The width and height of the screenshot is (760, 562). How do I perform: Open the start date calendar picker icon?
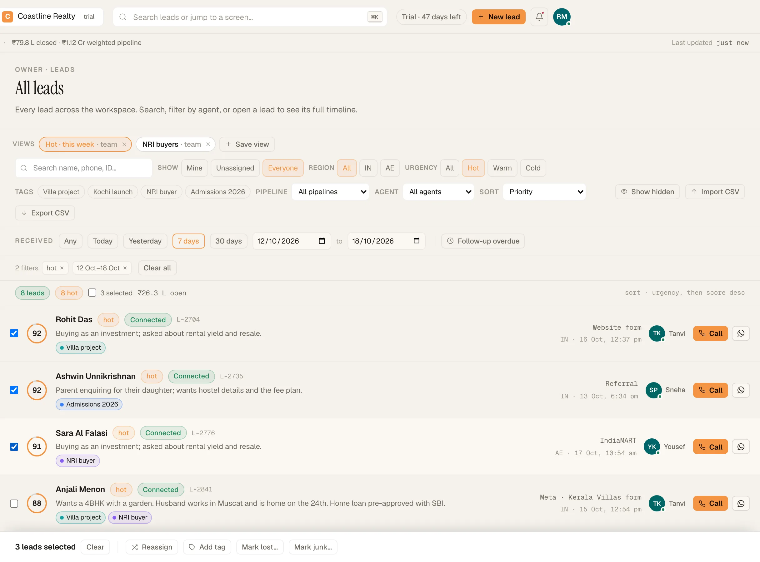pyautogui.click(x=322, y=241)
